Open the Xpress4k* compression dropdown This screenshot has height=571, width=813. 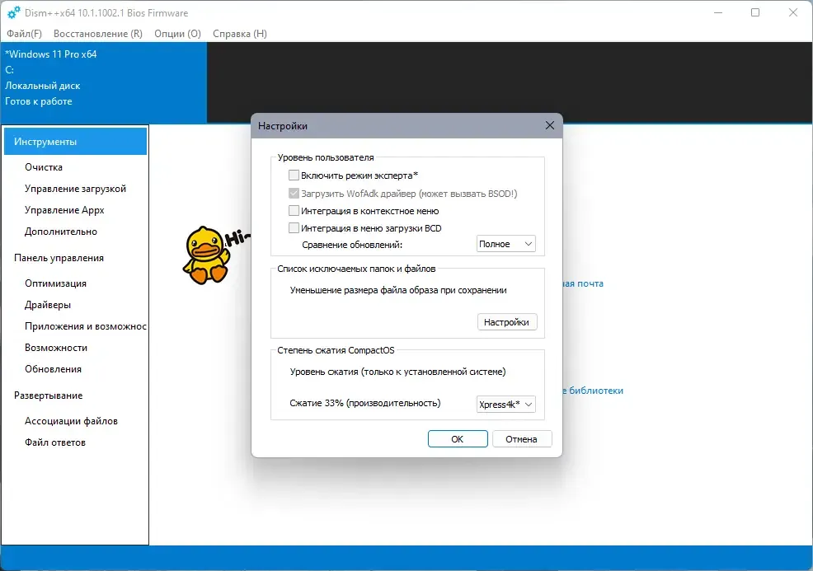coord(505,405)
